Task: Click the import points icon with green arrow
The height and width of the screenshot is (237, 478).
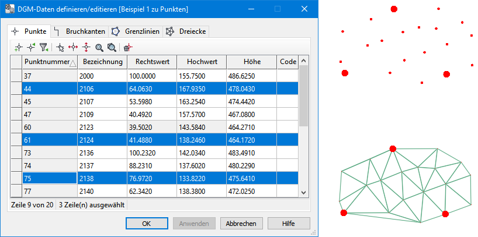Action: click(x=31, y=47)
